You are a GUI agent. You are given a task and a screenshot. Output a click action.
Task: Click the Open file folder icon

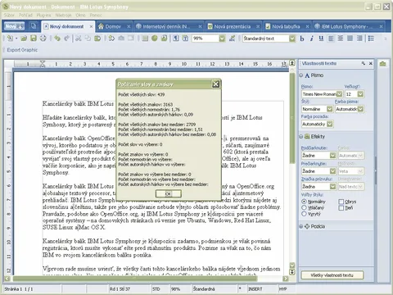[24, 39]
